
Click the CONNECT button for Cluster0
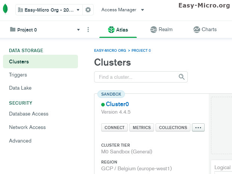[114, 127]
